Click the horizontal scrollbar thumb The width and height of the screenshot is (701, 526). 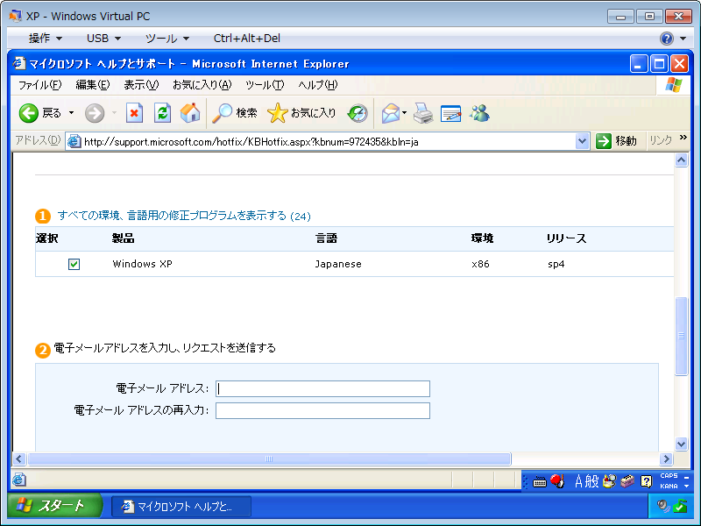(x=269, y=458)
